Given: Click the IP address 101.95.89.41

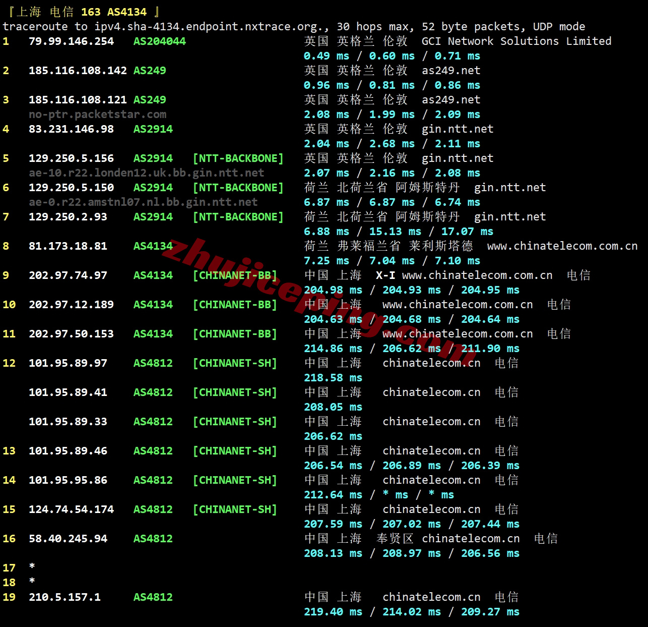Looking at the screenshot, I should 68,392.
